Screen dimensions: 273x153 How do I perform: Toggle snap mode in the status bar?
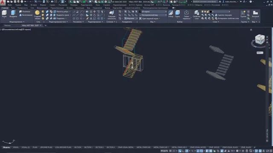tap(174, 151)
